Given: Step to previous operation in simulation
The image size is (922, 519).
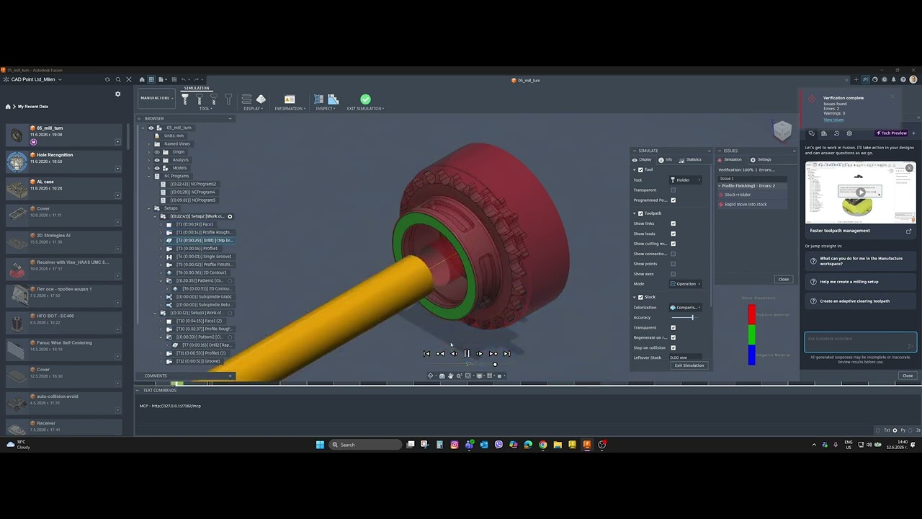Looking at the screenshot, I should tap(440, 353).
